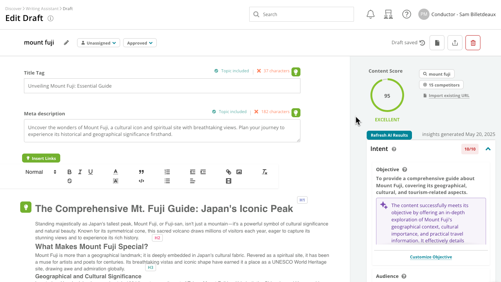Screen dimensions: 501x282
Task: Insert a hyperlink from the toolbar
Action: pos(229,172)
